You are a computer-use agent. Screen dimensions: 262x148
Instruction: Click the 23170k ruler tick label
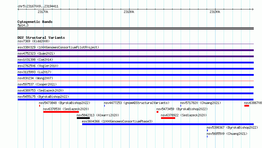tap(43, 12)
